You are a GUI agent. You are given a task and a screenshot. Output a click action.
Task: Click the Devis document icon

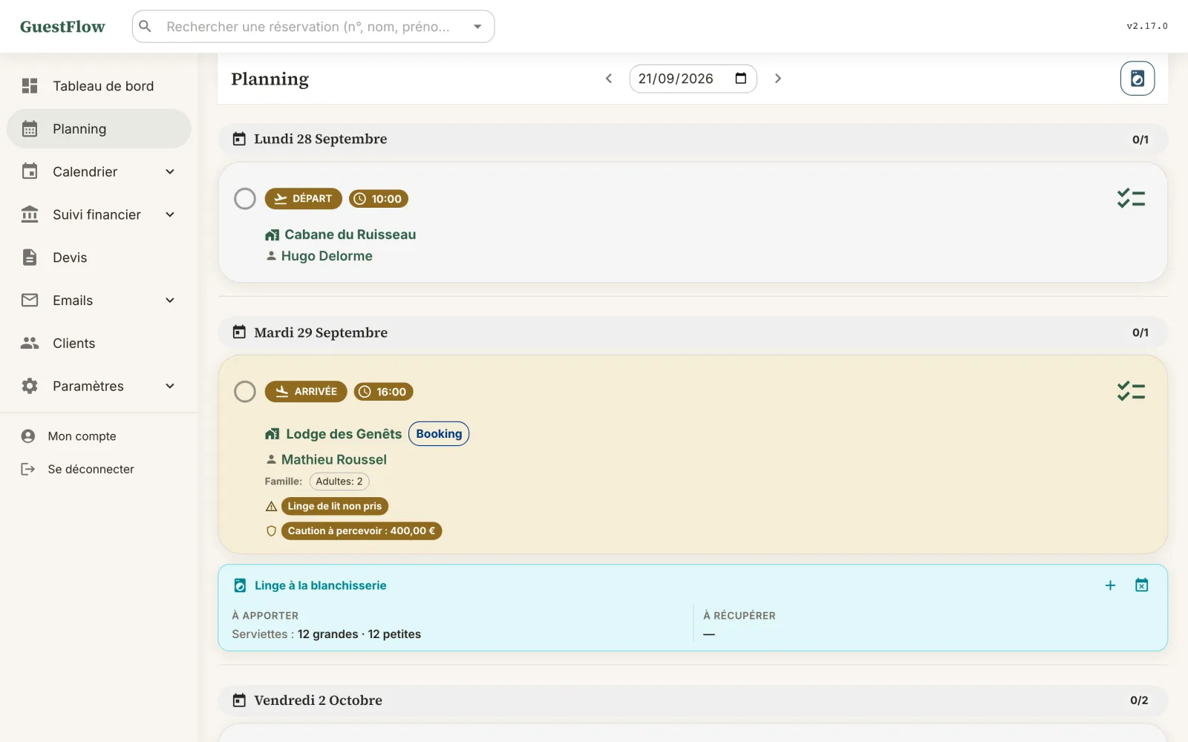point(30,257)
